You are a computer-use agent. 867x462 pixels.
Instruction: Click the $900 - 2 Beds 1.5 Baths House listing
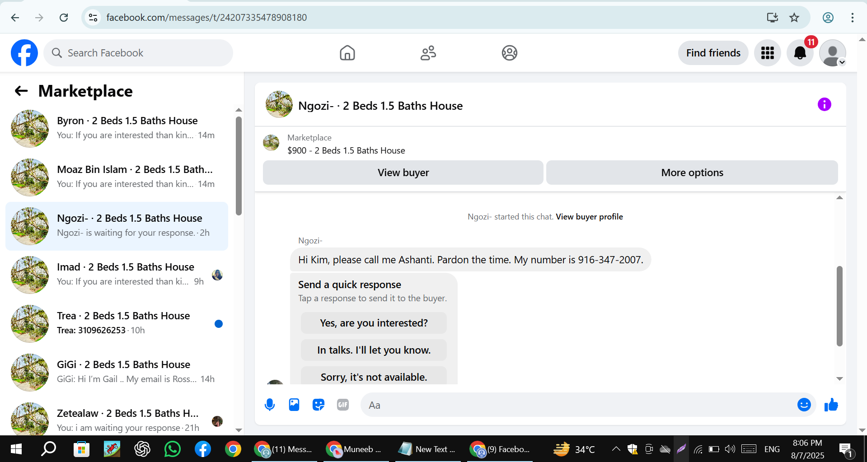(346, 150)
